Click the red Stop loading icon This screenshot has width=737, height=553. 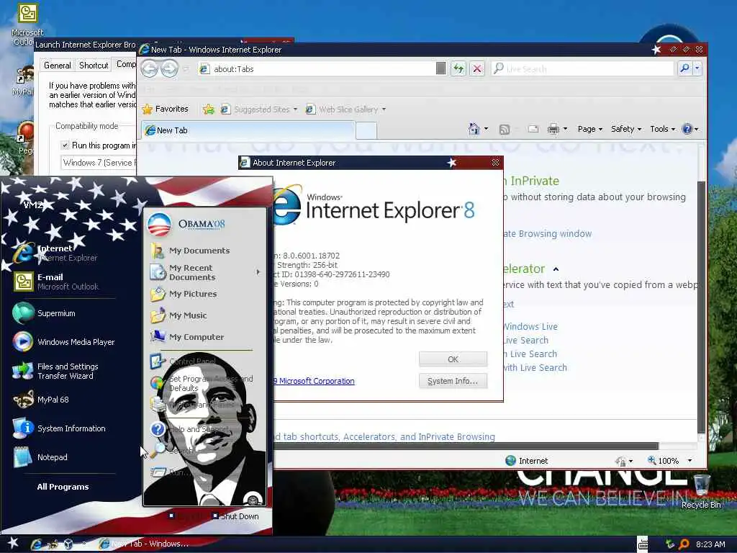click(x=477, y=68)
